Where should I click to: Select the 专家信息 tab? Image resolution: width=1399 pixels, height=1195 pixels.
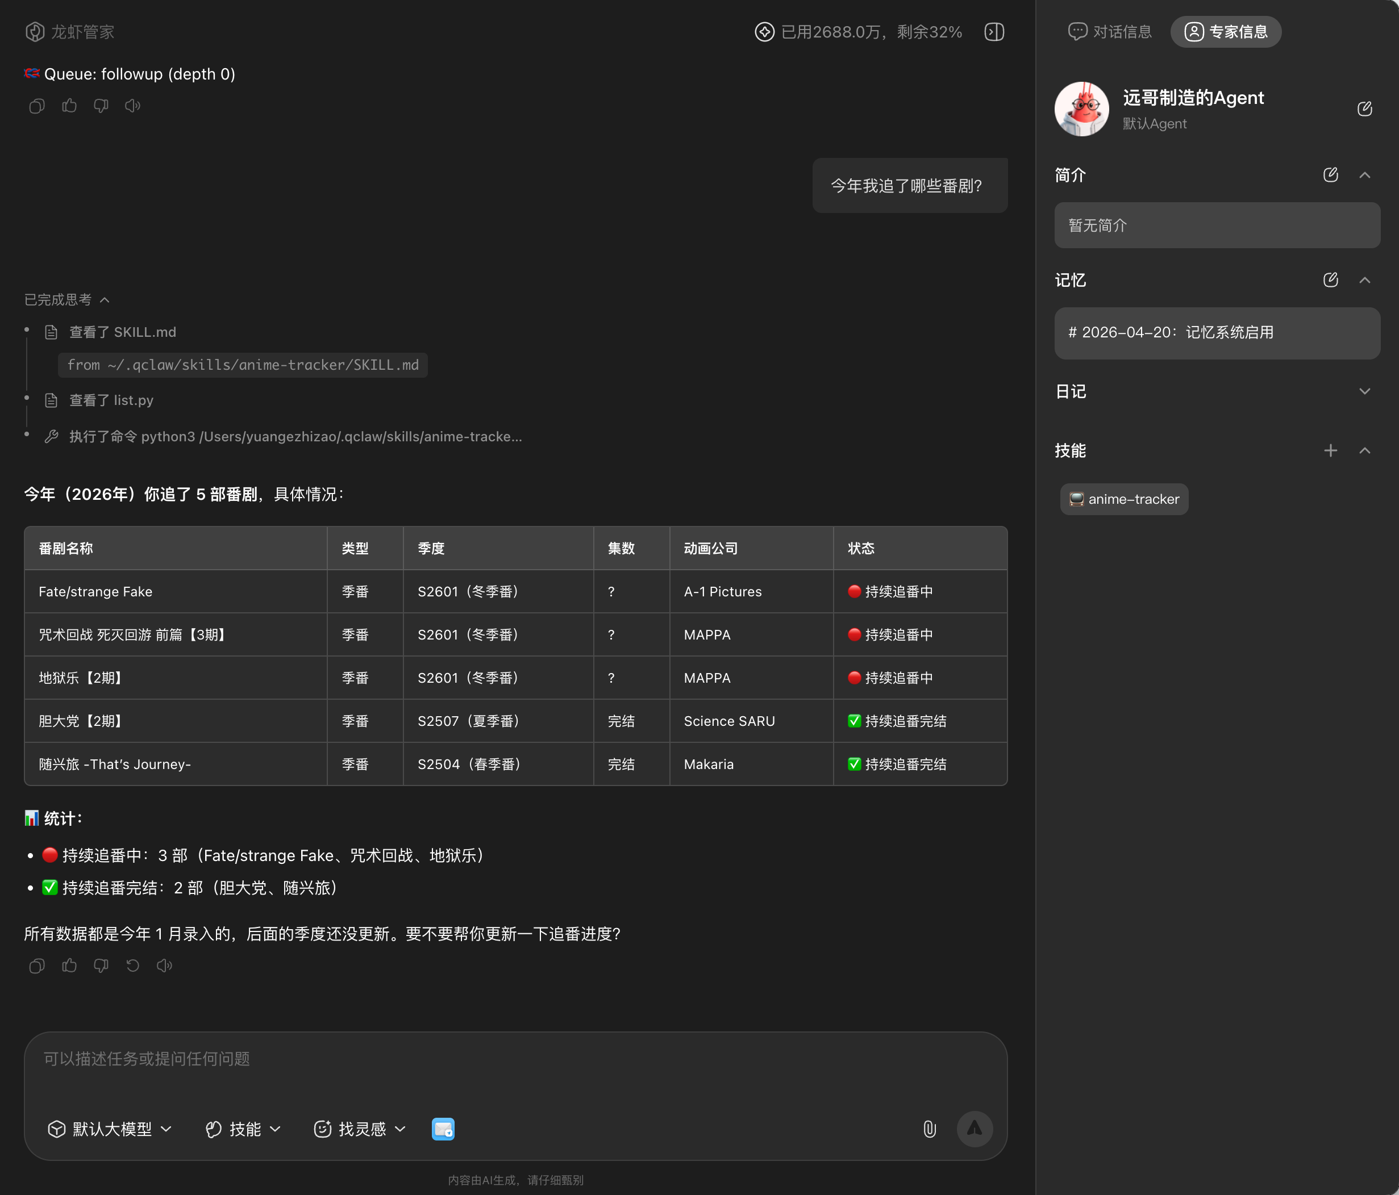(x=1226, y=32)
